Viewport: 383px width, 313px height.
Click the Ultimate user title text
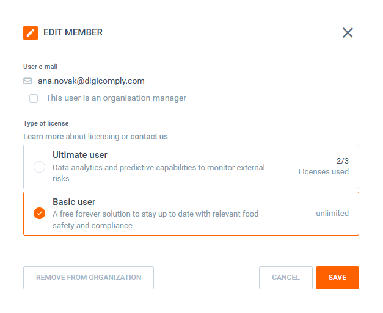80,156
